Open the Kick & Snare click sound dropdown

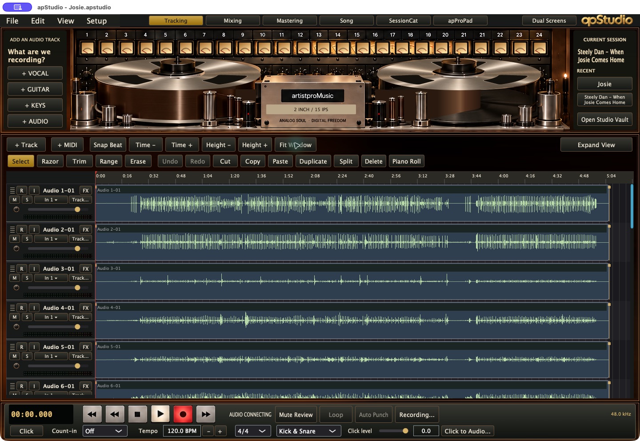pos(308,431)
